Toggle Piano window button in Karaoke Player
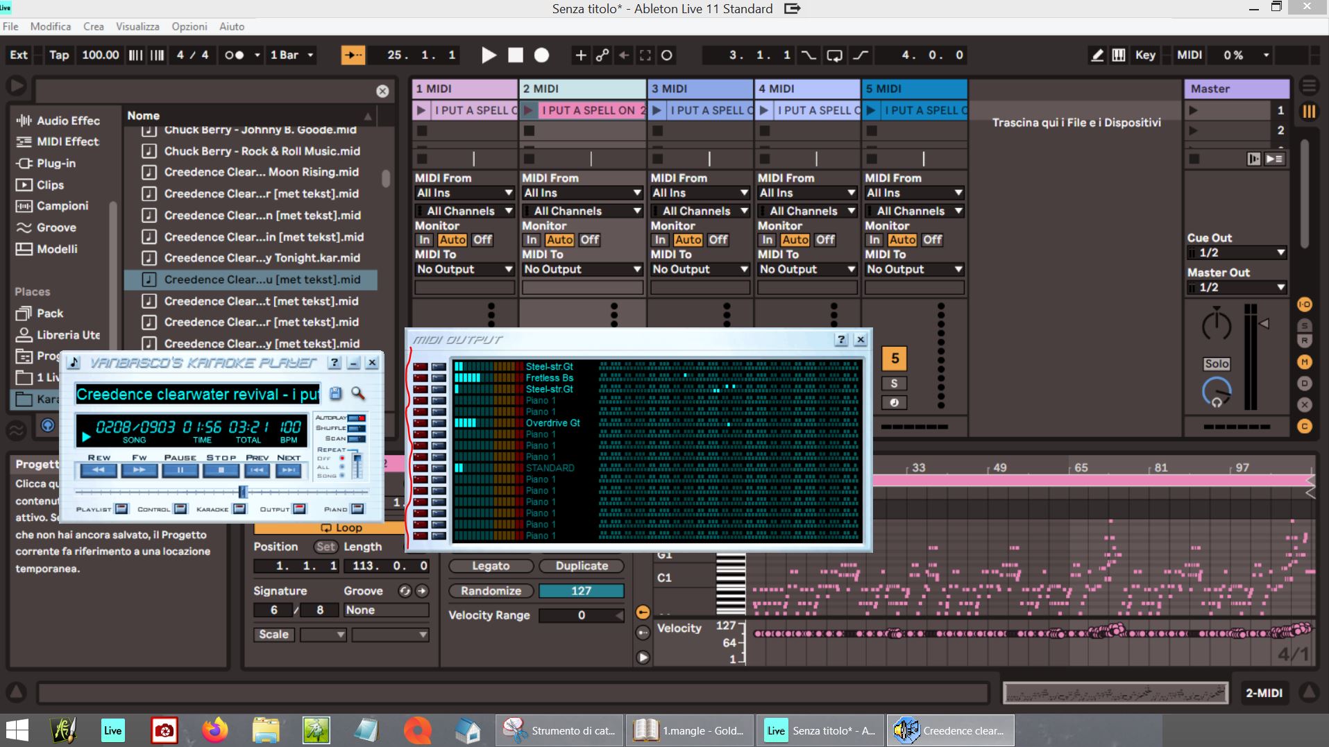This screenshot has height=747, width=1329. coord(357,508)
